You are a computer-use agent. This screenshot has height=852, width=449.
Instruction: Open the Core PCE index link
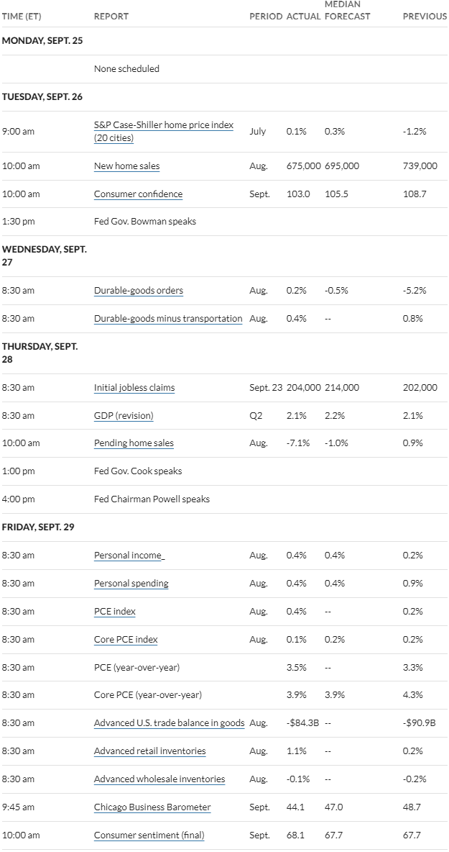point(126,639)
